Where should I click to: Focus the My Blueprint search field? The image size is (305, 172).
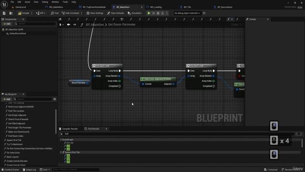point(33,99)
